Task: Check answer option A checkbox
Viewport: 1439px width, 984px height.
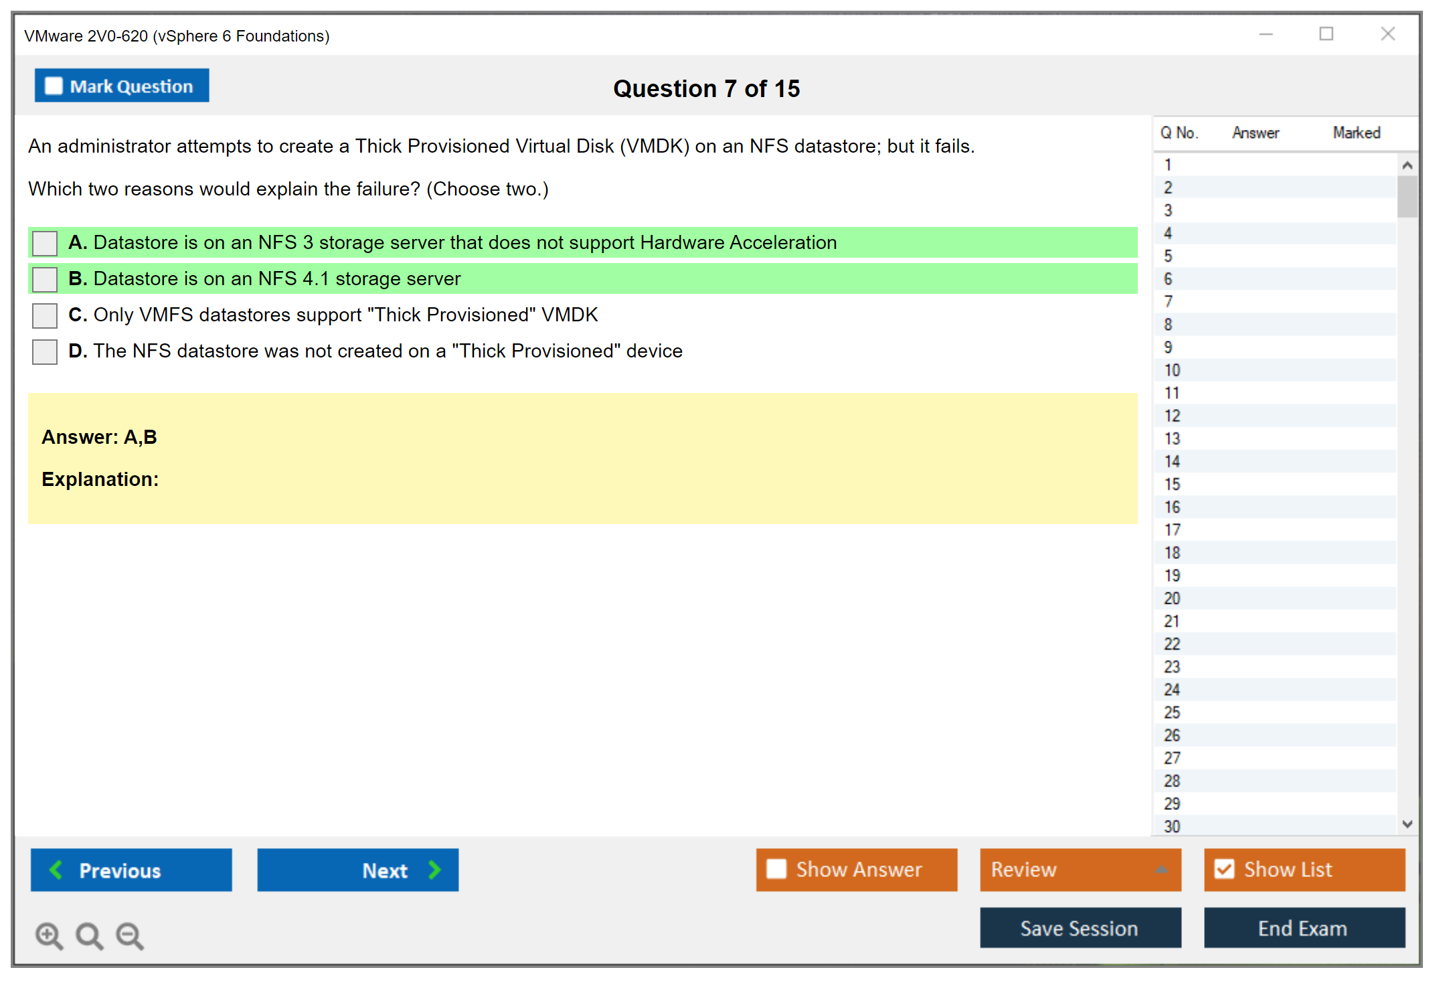Action: tap(45, 243)
